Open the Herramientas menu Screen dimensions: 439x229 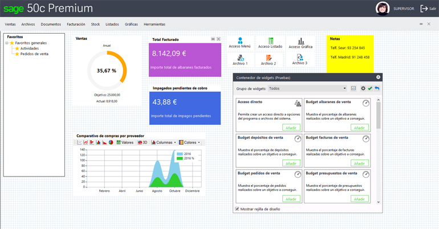(x=155, y=24)
